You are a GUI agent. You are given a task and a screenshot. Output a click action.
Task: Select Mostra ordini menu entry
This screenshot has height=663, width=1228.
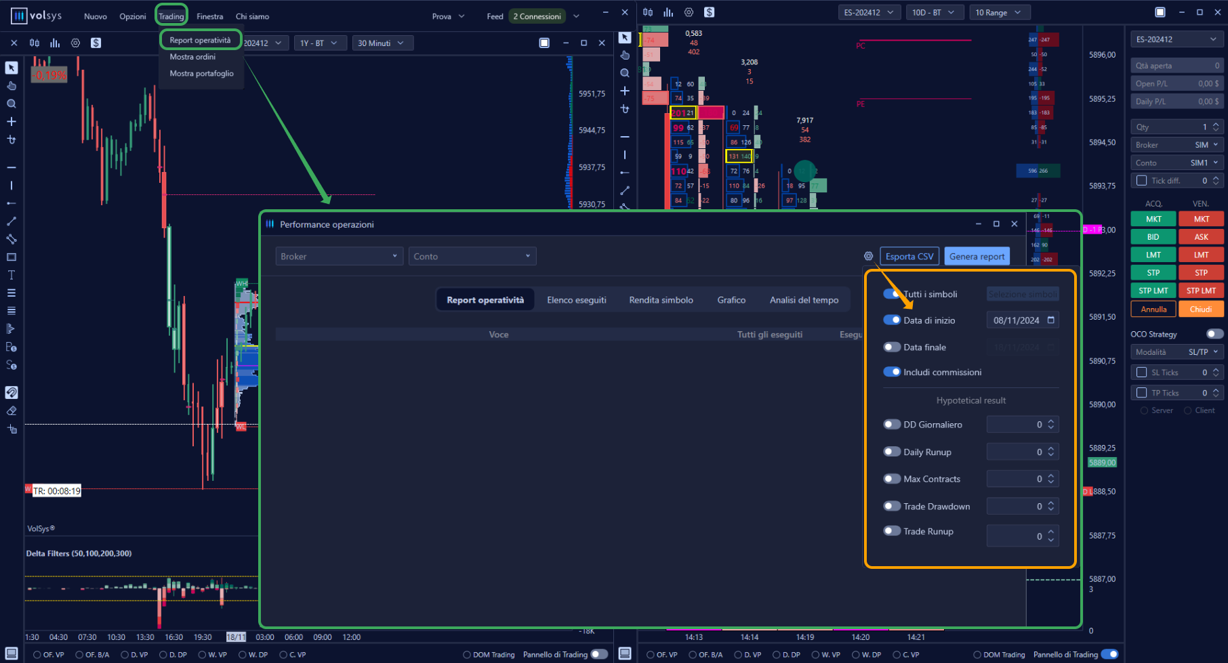tap(192, 57)
